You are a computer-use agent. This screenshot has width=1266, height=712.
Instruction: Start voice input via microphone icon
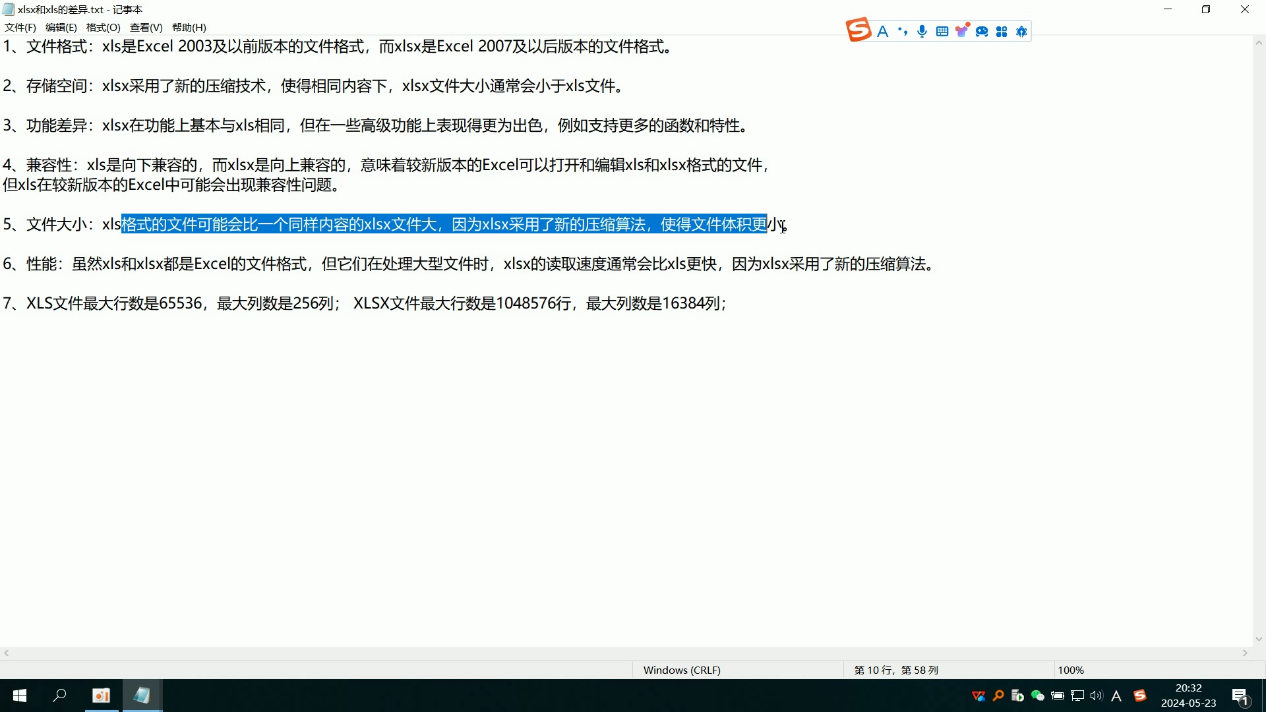click(922, 32)
